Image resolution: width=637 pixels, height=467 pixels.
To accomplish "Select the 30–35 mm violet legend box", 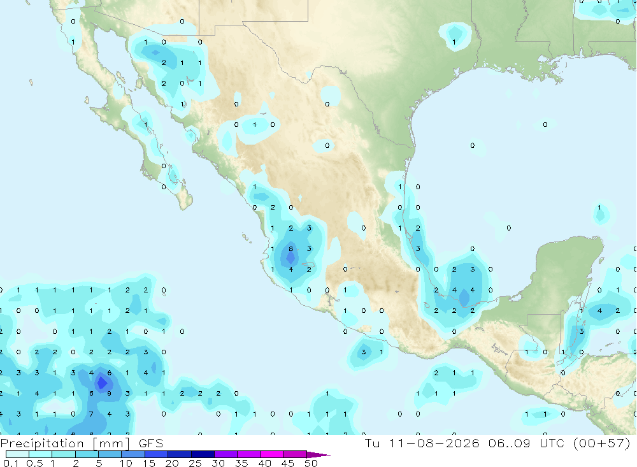I will click(226, 454).
